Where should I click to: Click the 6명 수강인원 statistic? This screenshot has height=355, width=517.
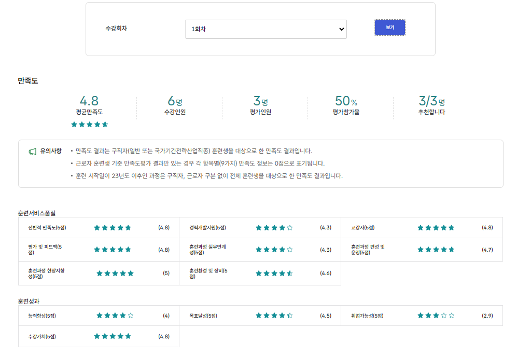click(x=175, y=101)
